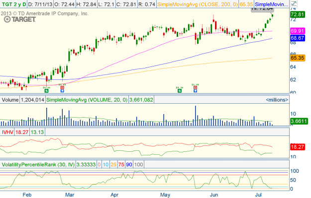Screen dimensions: 311x198
Task: Open SimpleMovingAvg (VOLUME, 20, 0) label
Action: point(87,100)
